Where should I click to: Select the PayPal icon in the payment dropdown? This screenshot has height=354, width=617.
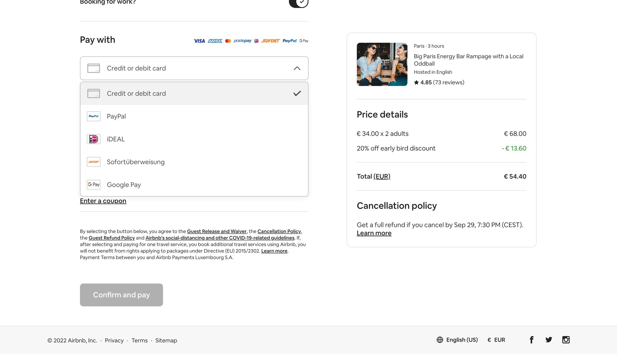tap(94, 116)
